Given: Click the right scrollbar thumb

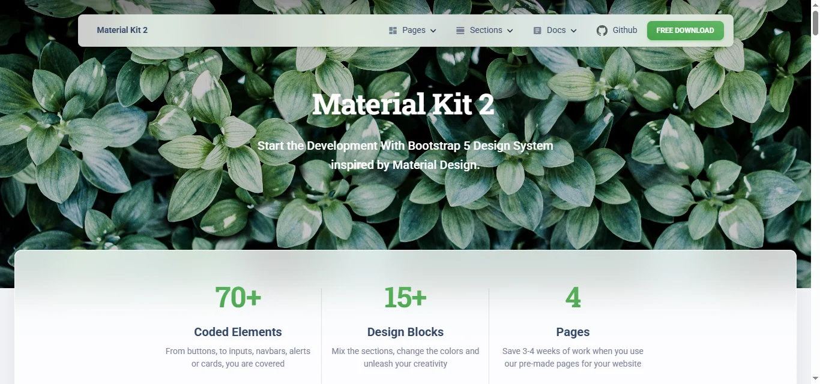Looking at the screenshot, I should pos(815,24).
